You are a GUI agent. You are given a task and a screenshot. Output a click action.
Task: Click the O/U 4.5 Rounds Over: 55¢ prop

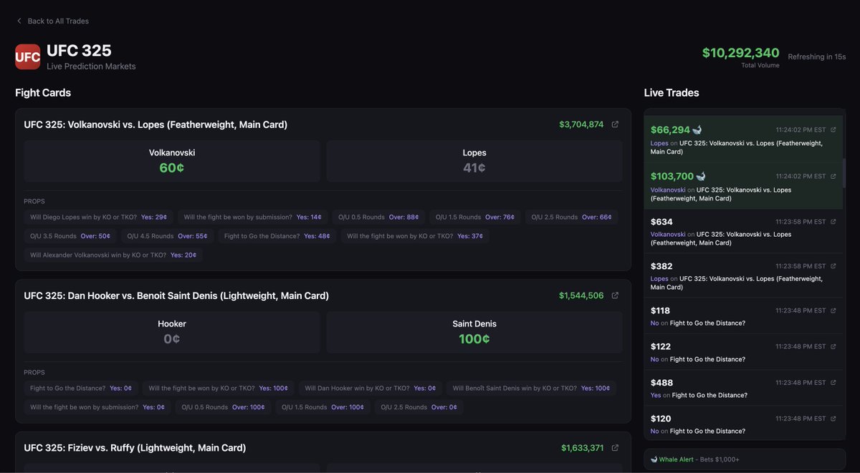click(x=168, y=235)
